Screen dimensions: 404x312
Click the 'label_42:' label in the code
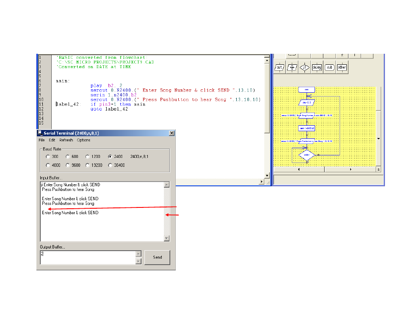(69, 104)
